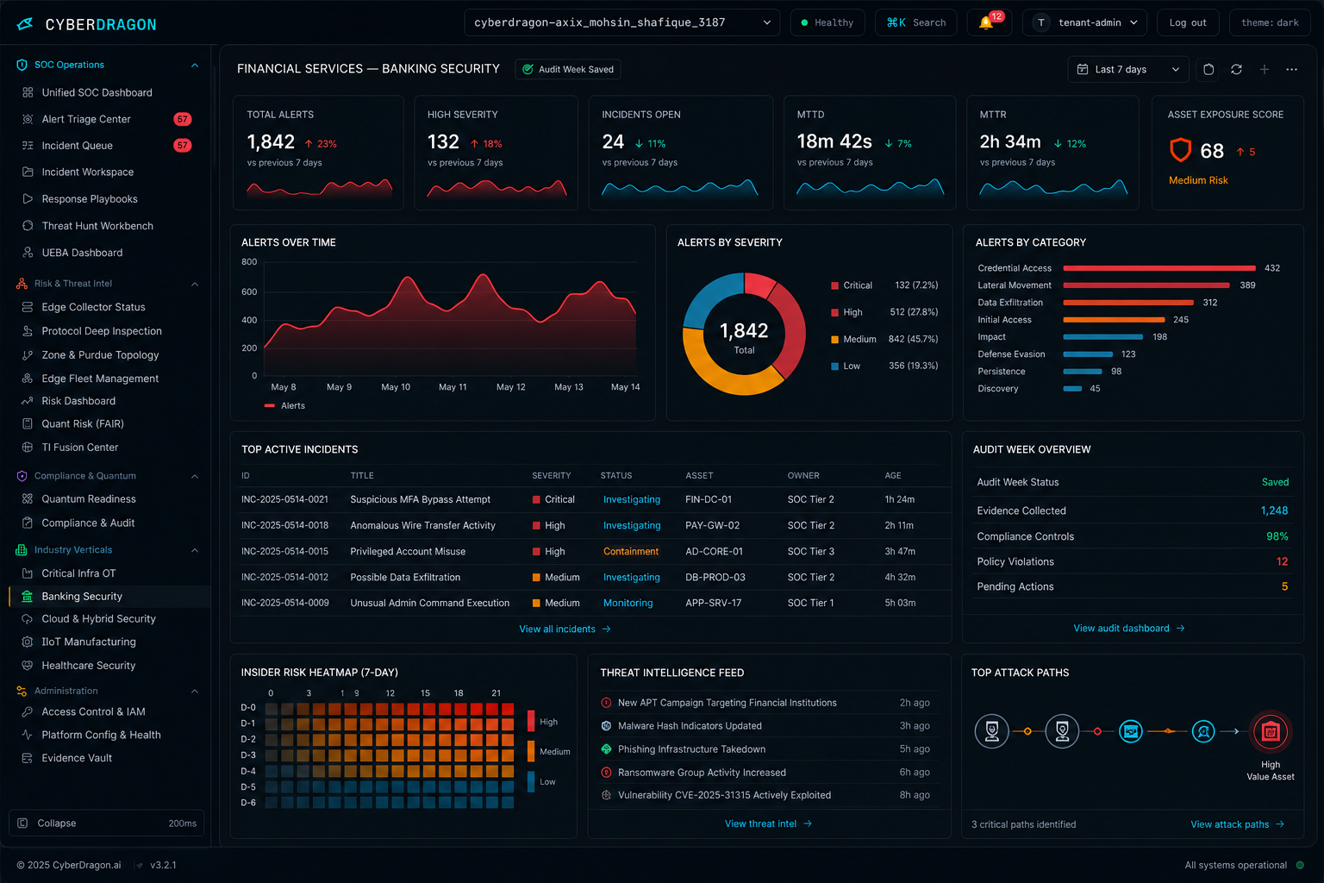The image size is (1324, 883).
Task: Toggle the Low severity donut legend entry
Action: coord(846,366)
